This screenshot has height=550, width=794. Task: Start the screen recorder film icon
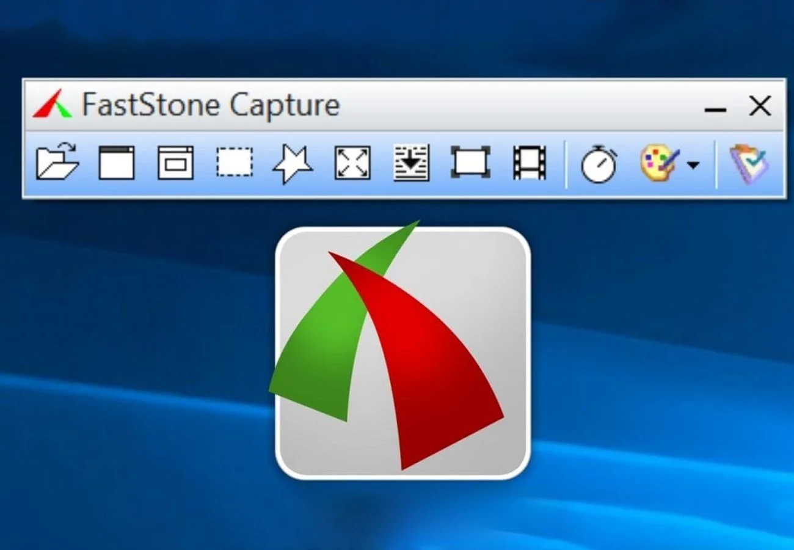530,163
